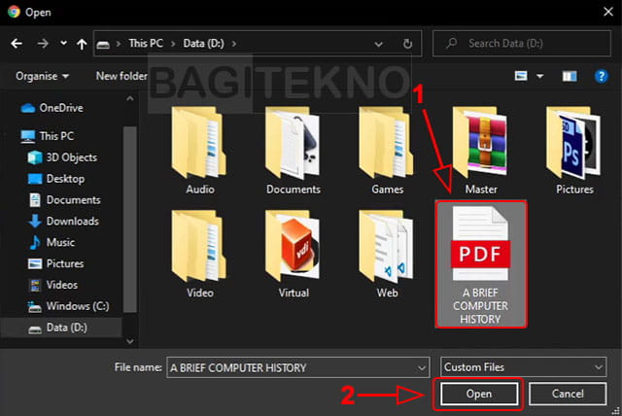
Task: Select the Web folder
Action: 387,255
